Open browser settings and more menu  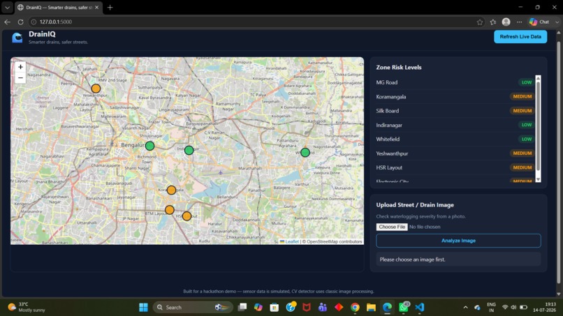click(519, 22)
